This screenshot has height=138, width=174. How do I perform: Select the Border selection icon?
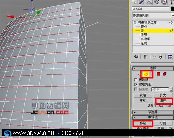tap(151, 74)
